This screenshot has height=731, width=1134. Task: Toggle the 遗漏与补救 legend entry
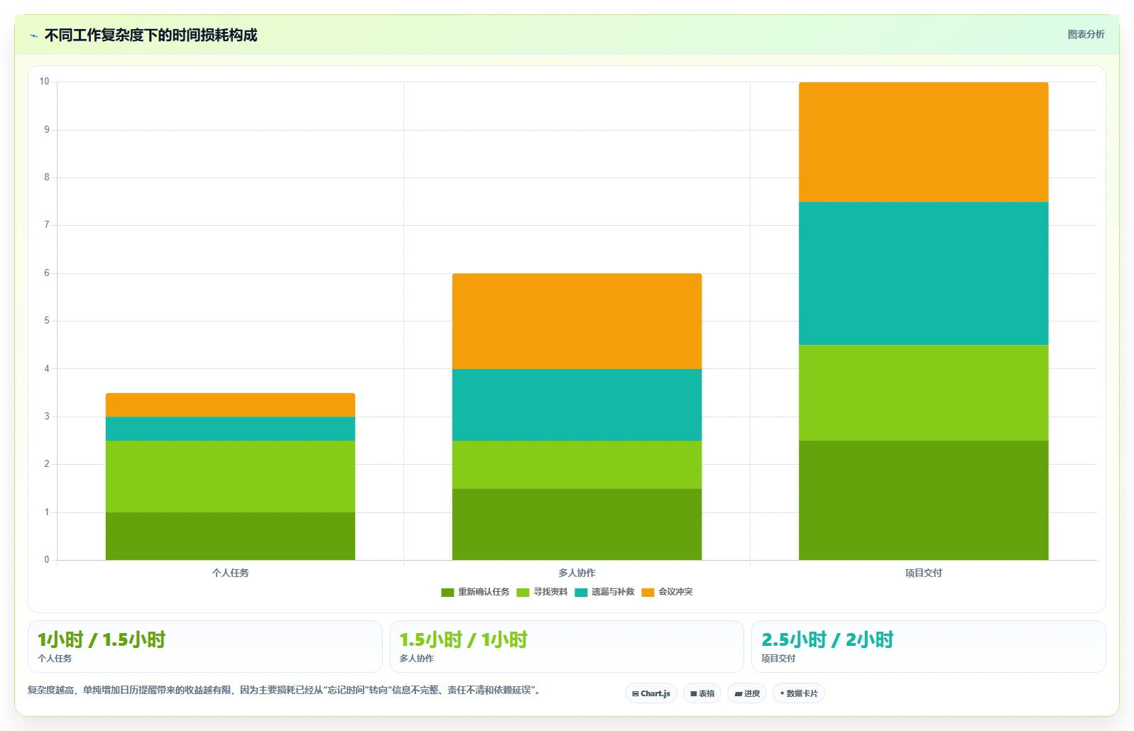(604, 592)
